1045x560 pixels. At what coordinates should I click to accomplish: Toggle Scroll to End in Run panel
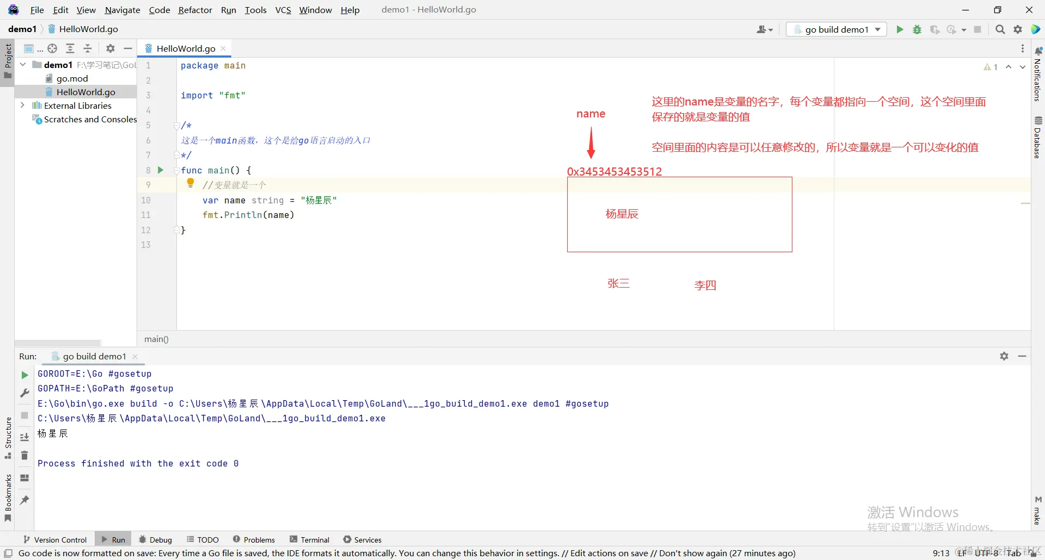24,437
